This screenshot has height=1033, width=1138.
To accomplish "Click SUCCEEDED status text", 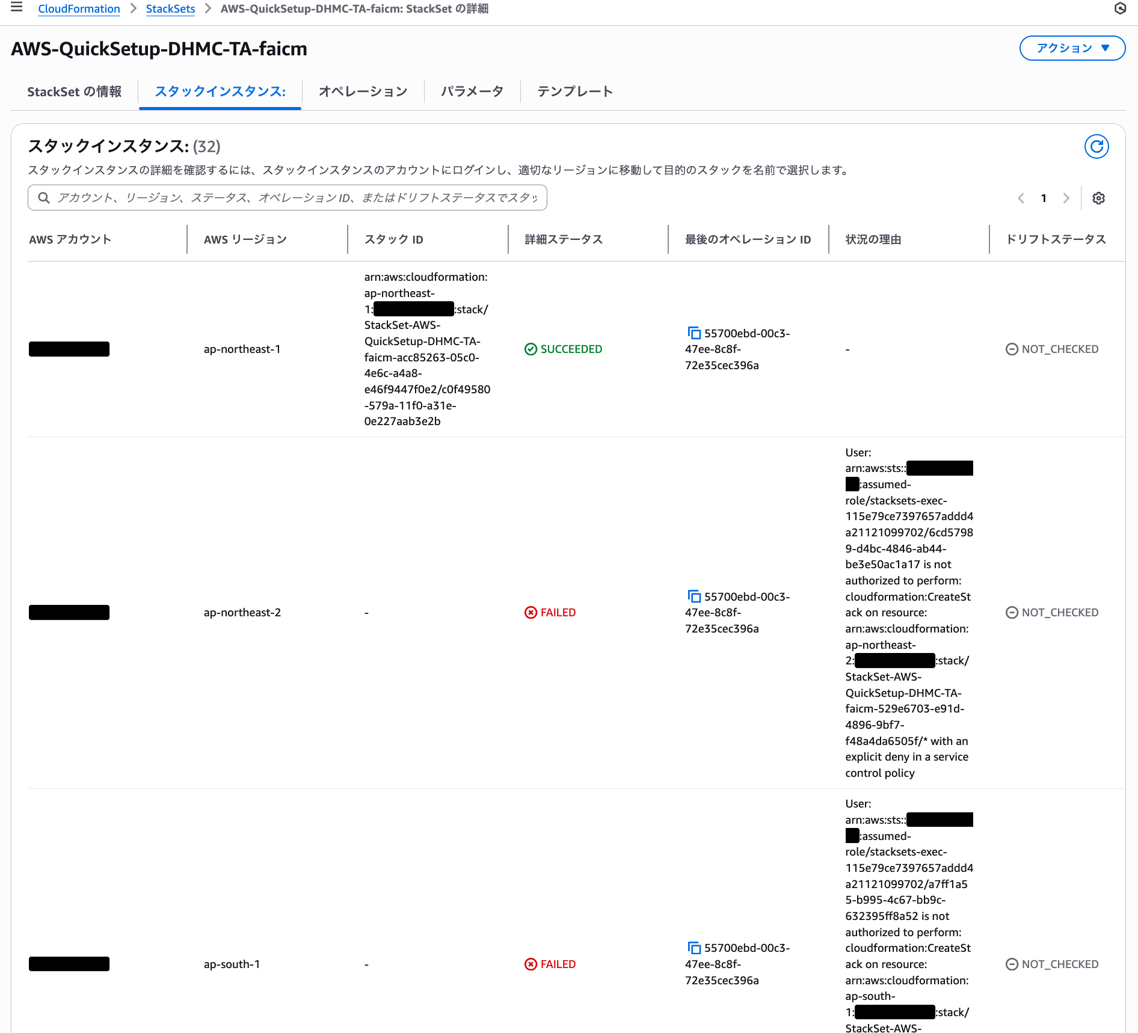I will (571, 349).
